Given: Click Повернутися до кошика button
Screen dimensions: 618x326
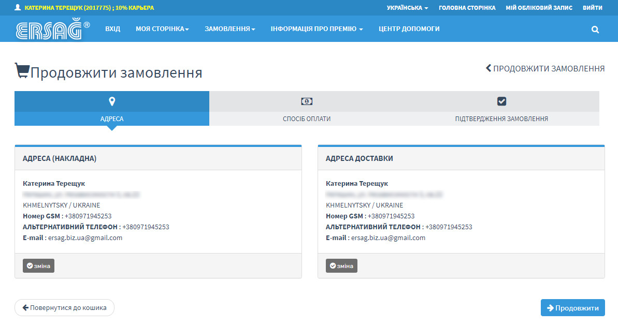Looking at the screenshot, I should [64, 308].
